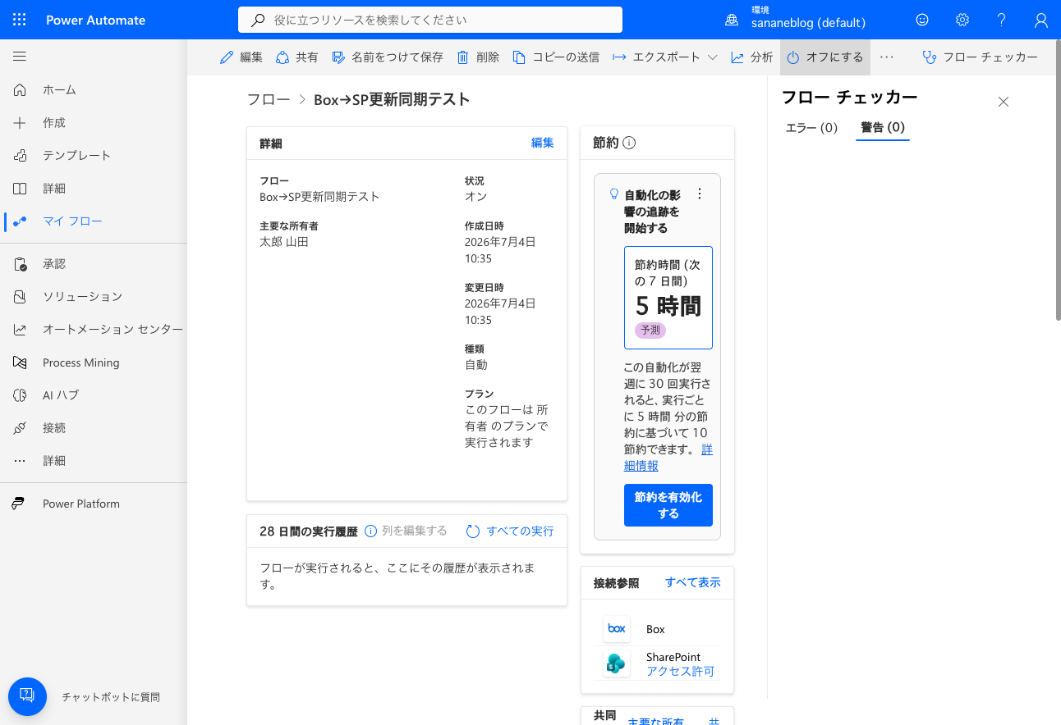Click the 予測 badge
Screen dimensions: 1061x725
[x=650, y=331]
